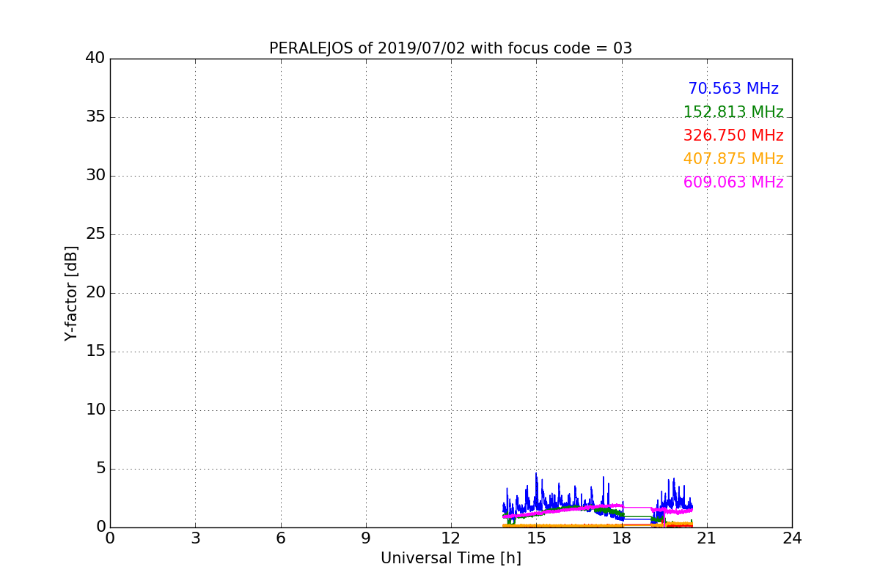Click the x-axis tick label 9

(x=366, y=538)
